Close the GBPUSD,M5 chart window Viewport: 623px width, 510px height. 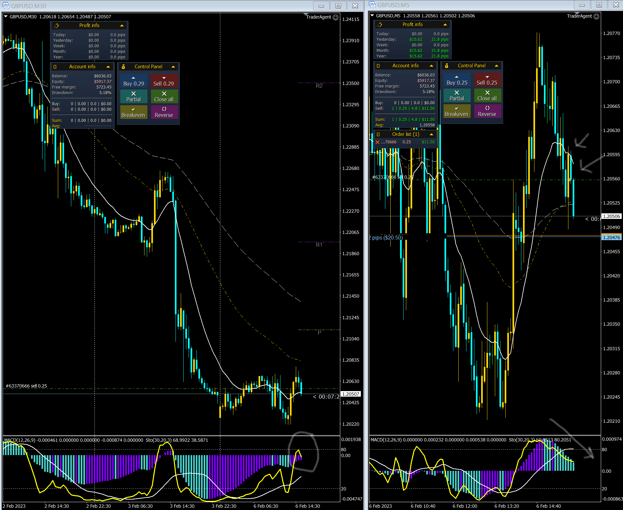616,5
